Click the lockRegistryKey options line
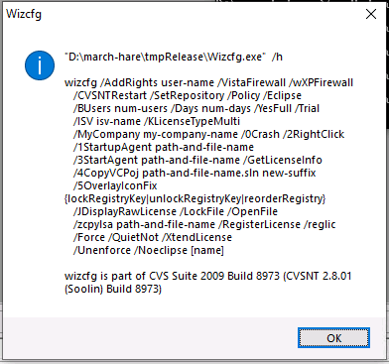This screenshot has height=364, width=389. (195, 198)
